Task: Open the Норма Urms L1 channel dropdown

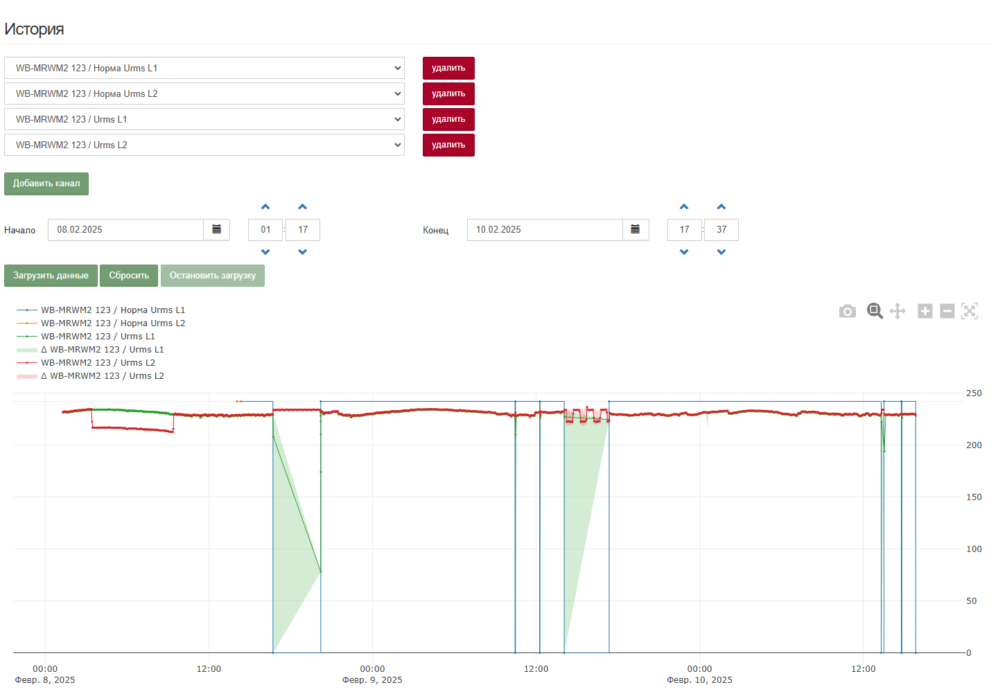Action: 204,68
